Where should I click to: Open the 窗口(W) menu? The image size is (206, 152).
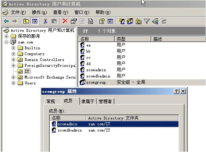pyautogui.click(x=82, y=12)
